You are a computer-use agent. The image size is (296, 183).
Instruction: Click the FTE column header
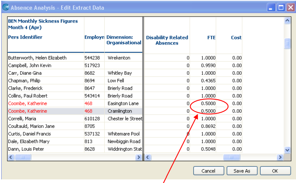(211, 37)
